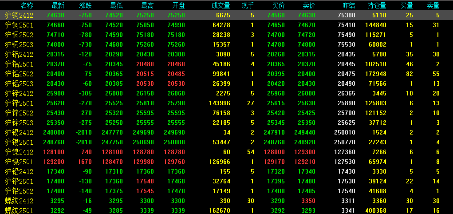The image size is (453, 214).
Task: Sort by 持仓量 column header
Action: pos(377,5)
